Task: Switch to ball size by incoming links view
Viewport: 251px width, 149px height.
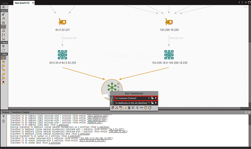Action: point(3,66)
